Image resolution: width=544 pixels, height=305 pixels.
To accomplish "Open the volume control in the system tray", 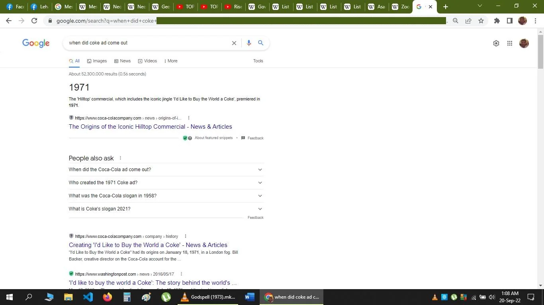I will click(492, 297).
